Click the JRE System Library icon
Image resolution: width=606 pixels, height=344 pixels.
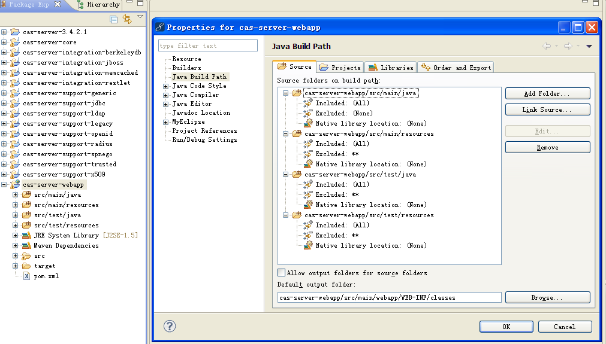click(x=26, y=235)
